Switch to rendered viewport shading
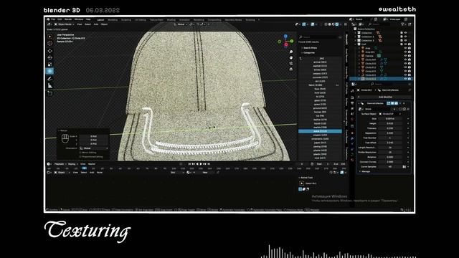 pos(337,24)
